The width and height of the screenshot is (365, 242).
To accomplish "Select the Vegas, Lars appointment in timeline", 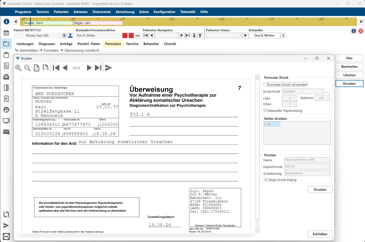I will point(98,23).
